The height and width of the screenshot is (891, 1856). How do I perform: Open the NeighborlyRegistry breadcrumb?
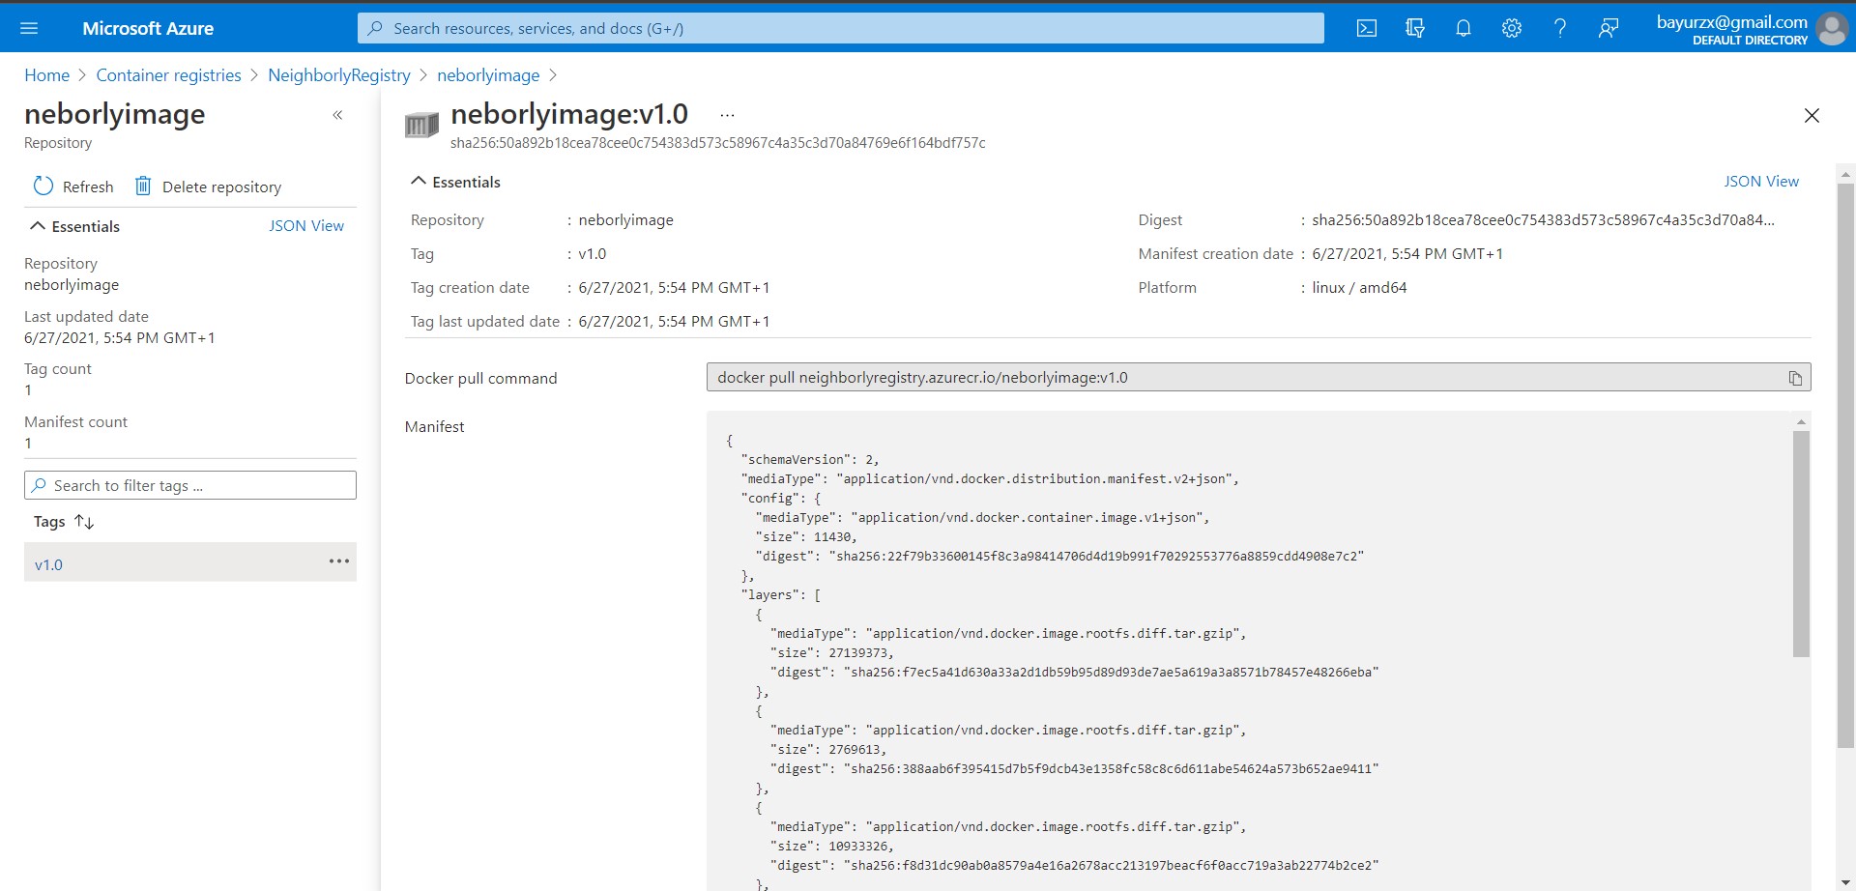[339, 75]
